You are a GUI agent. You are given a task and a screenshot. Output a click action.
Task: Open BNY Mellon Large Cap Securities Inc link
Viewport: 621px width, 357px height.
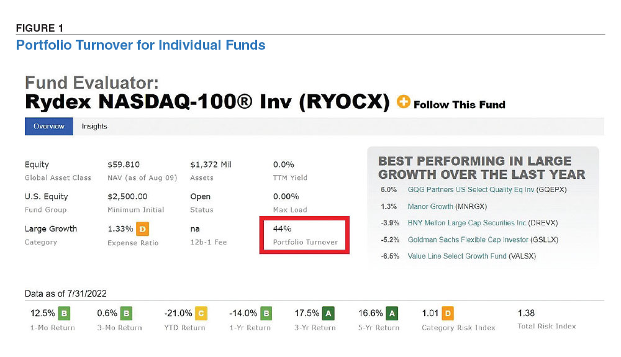point(467,223)
